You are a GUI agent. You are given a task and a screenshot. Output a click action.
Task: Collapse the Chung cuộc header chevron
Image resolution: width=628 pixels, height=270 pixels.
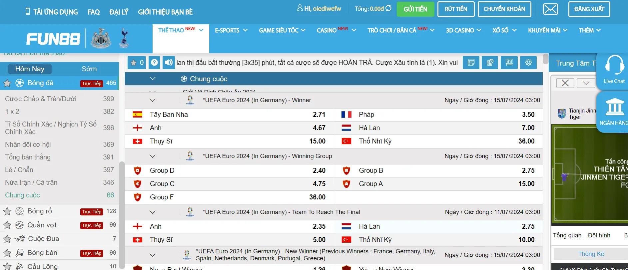pos(153,79)
